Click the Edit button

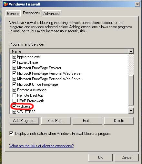[87, 121]
